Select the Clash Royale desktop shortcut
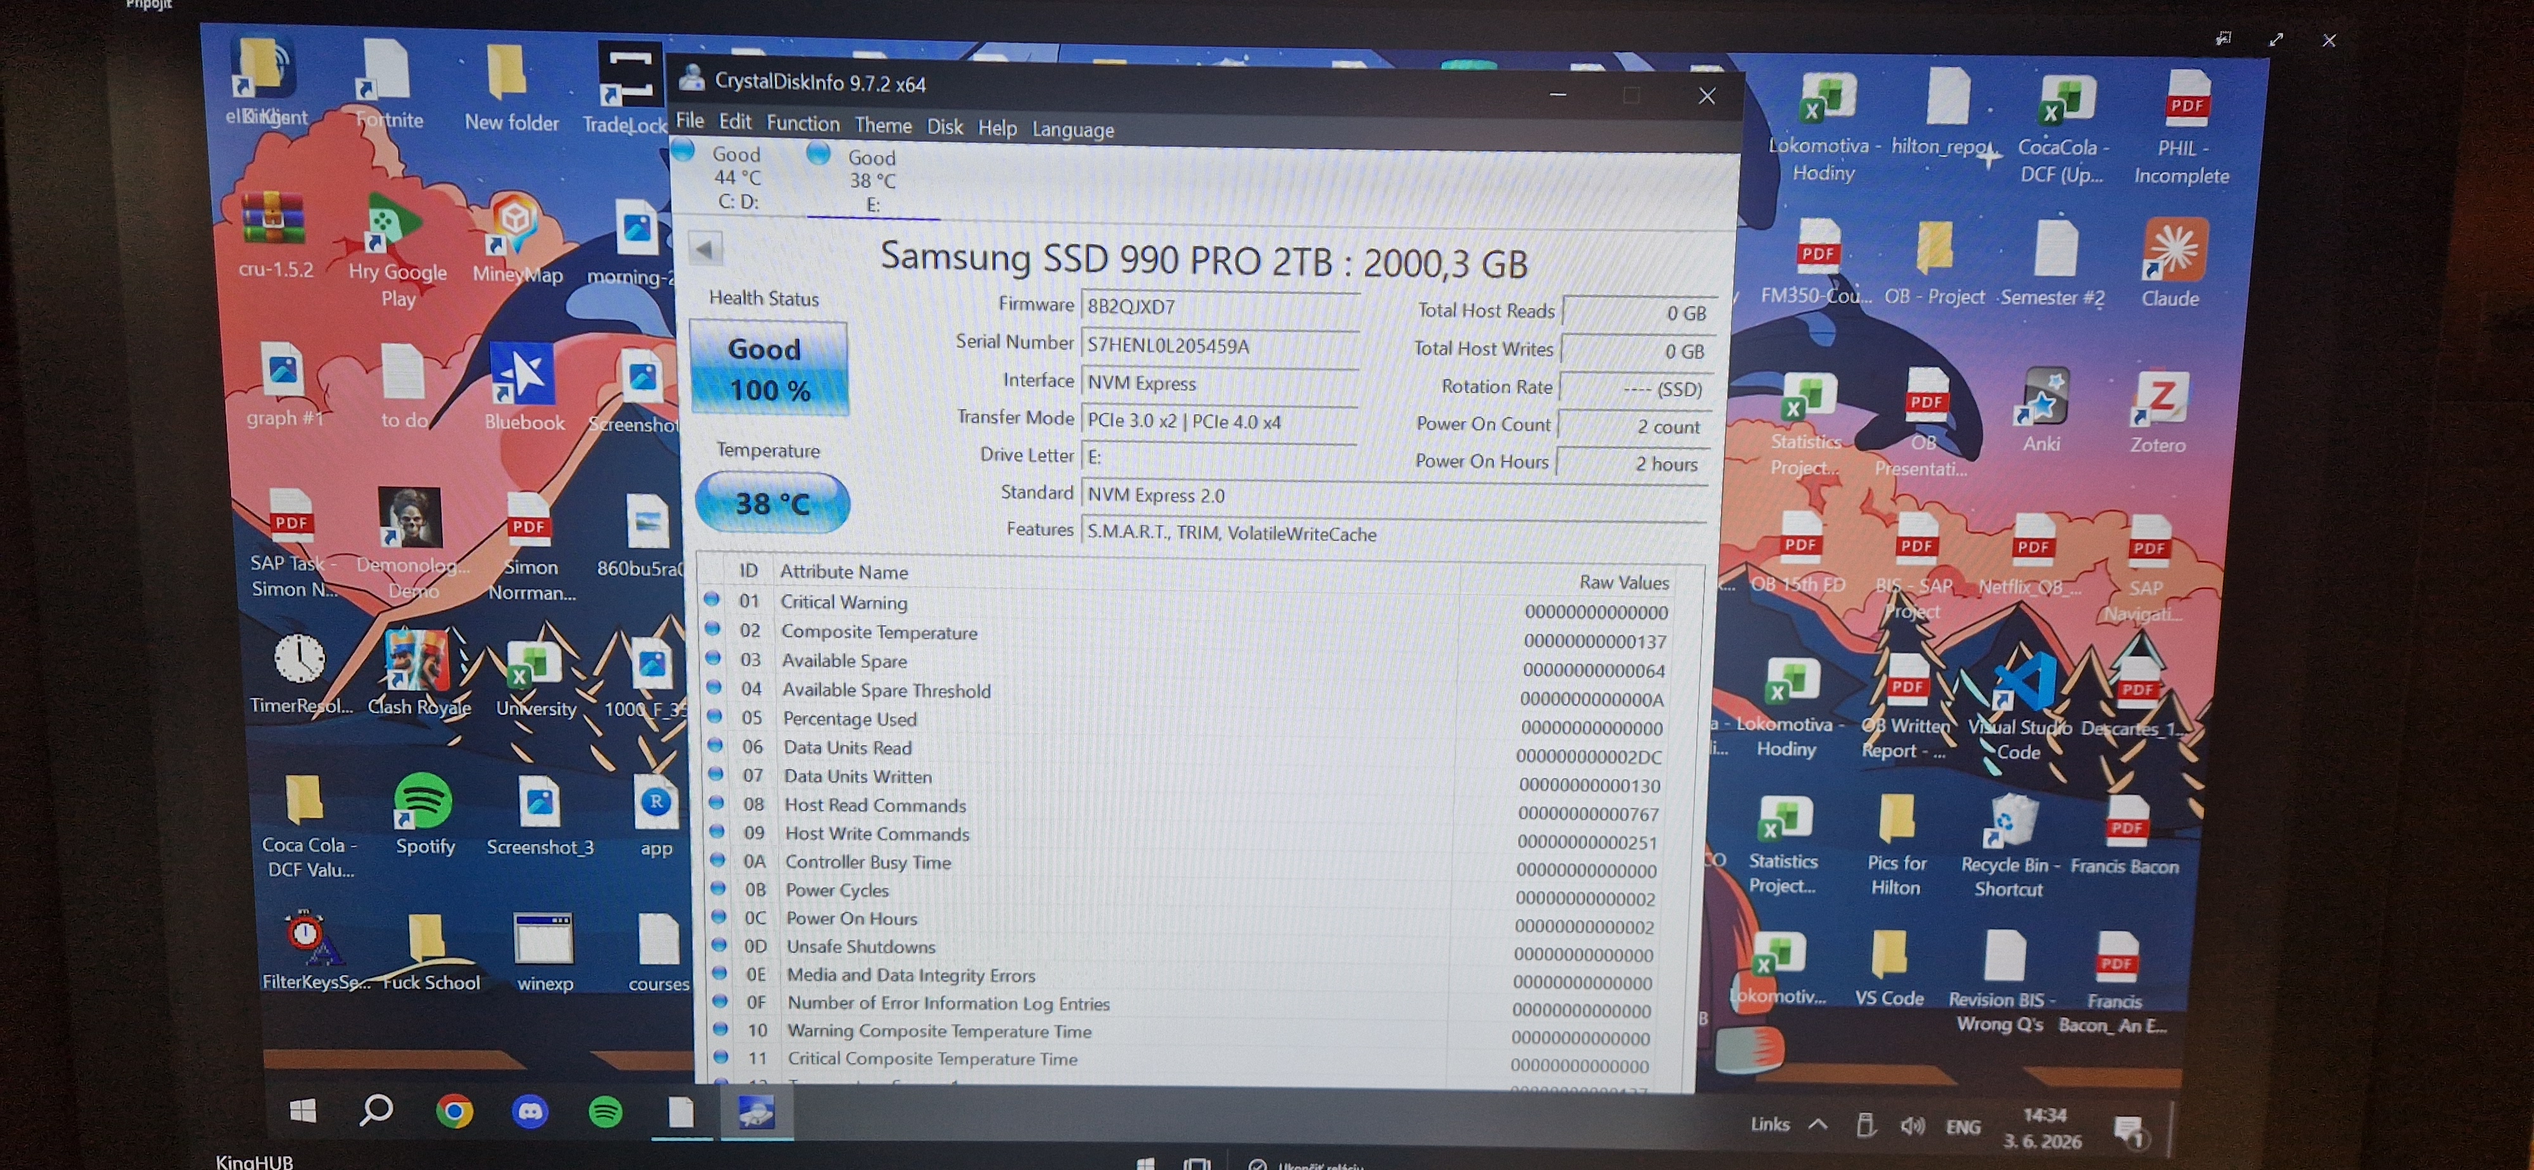Viewport: 2534px width, 1170px height. (419, 674)
